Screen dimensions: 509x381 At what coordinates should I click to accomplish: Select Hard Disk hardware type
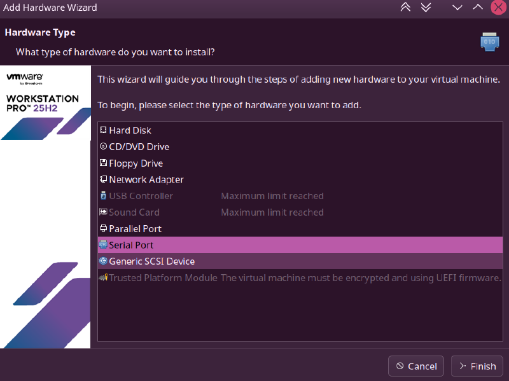tap(130, 130)
